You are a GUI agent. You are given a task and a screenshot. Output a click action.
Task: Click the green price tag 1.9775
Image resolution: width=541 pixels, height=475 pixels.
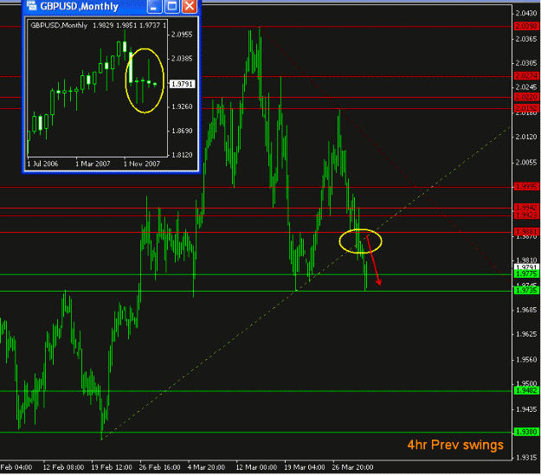[x=526, y=274]
